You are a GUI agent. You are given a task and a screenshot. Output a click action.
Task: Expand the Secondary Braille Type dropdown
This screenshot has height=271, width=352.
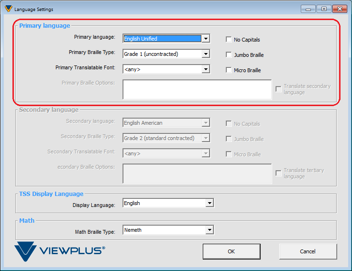coord(206,138)
